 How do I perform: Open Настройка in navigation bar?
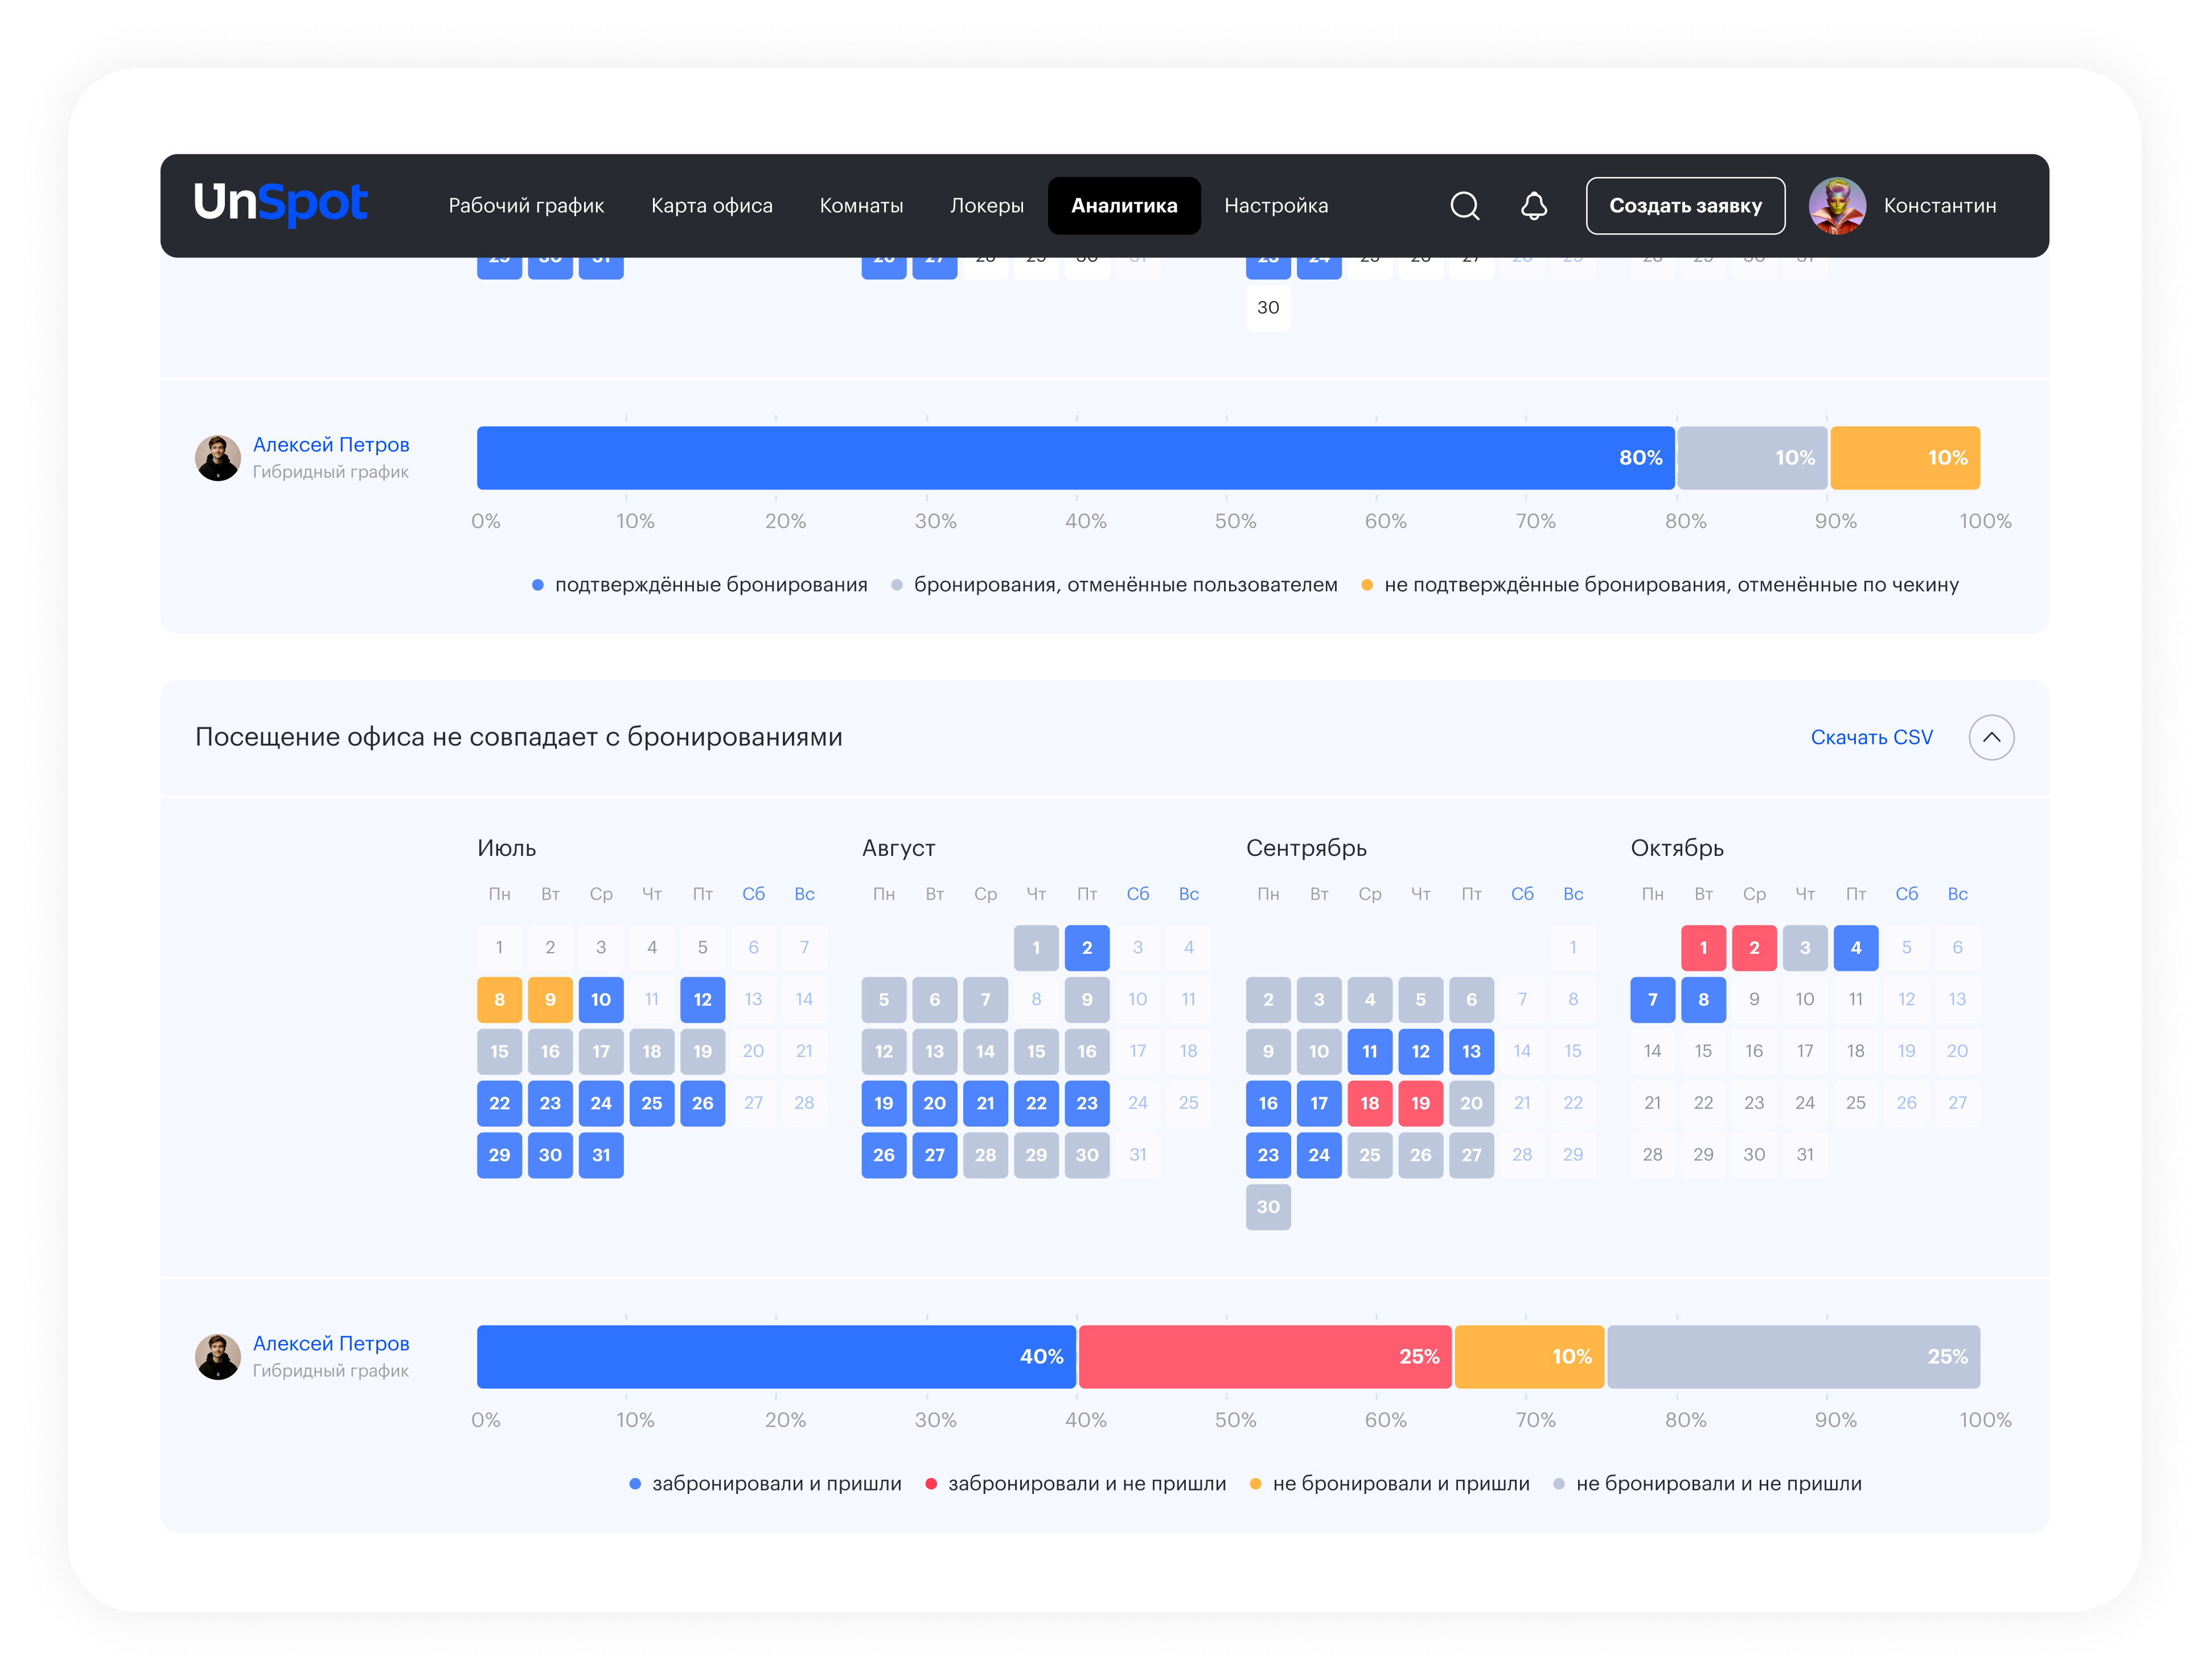click(x=1276, y=206)
